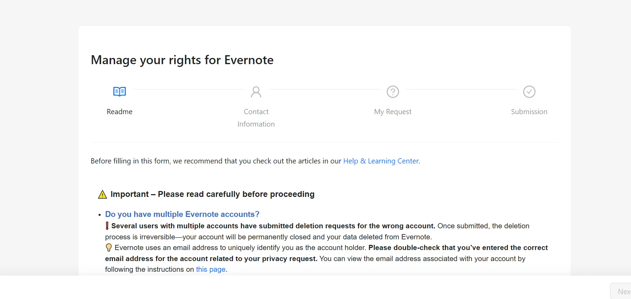This screenshot has height=299, width=631.
Task: Click progress line between My Request and Submission
Action: [x=461, y=89]
